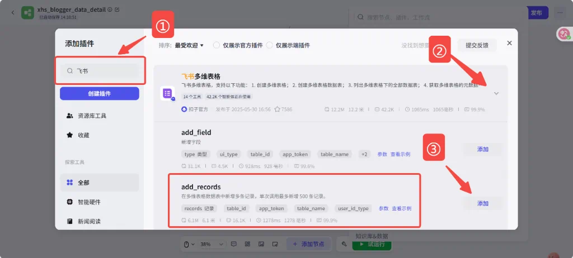Image resolution: width=573 pixels, height=258 pixels.
Task: Click 添加 button for add_records
Action: point(482,203)
